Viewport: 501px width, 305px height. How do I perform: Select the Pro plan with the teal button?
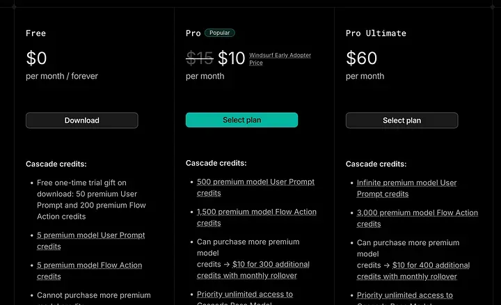(x=241, y=120)
